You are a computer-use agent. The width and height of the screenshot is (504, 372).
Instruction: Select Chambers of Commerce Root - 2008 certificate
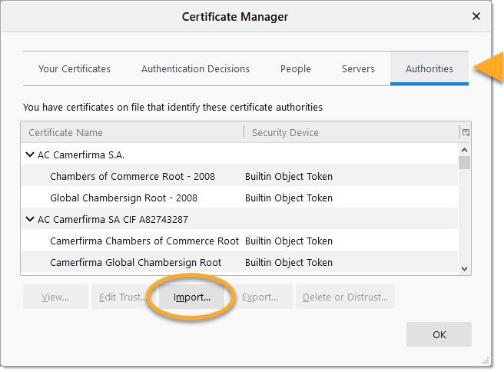[x=132, y=176]
